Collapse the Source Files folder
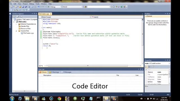 tap(16, 31)
